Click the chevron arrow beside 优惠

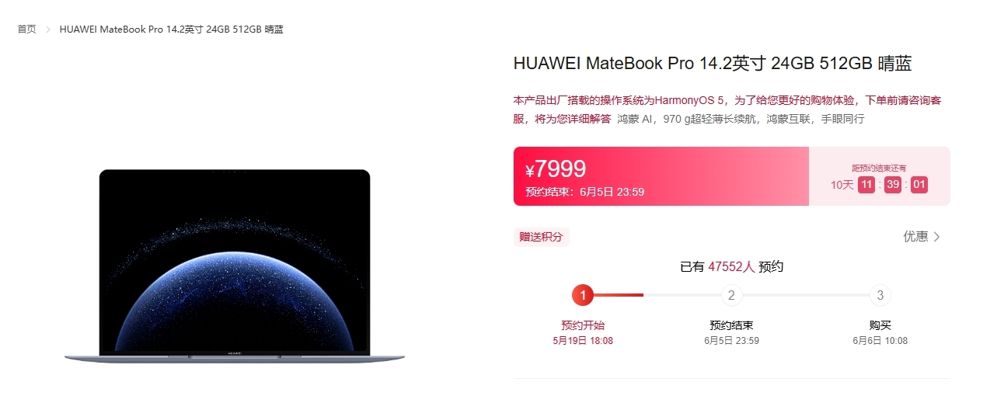pos(936,237)
